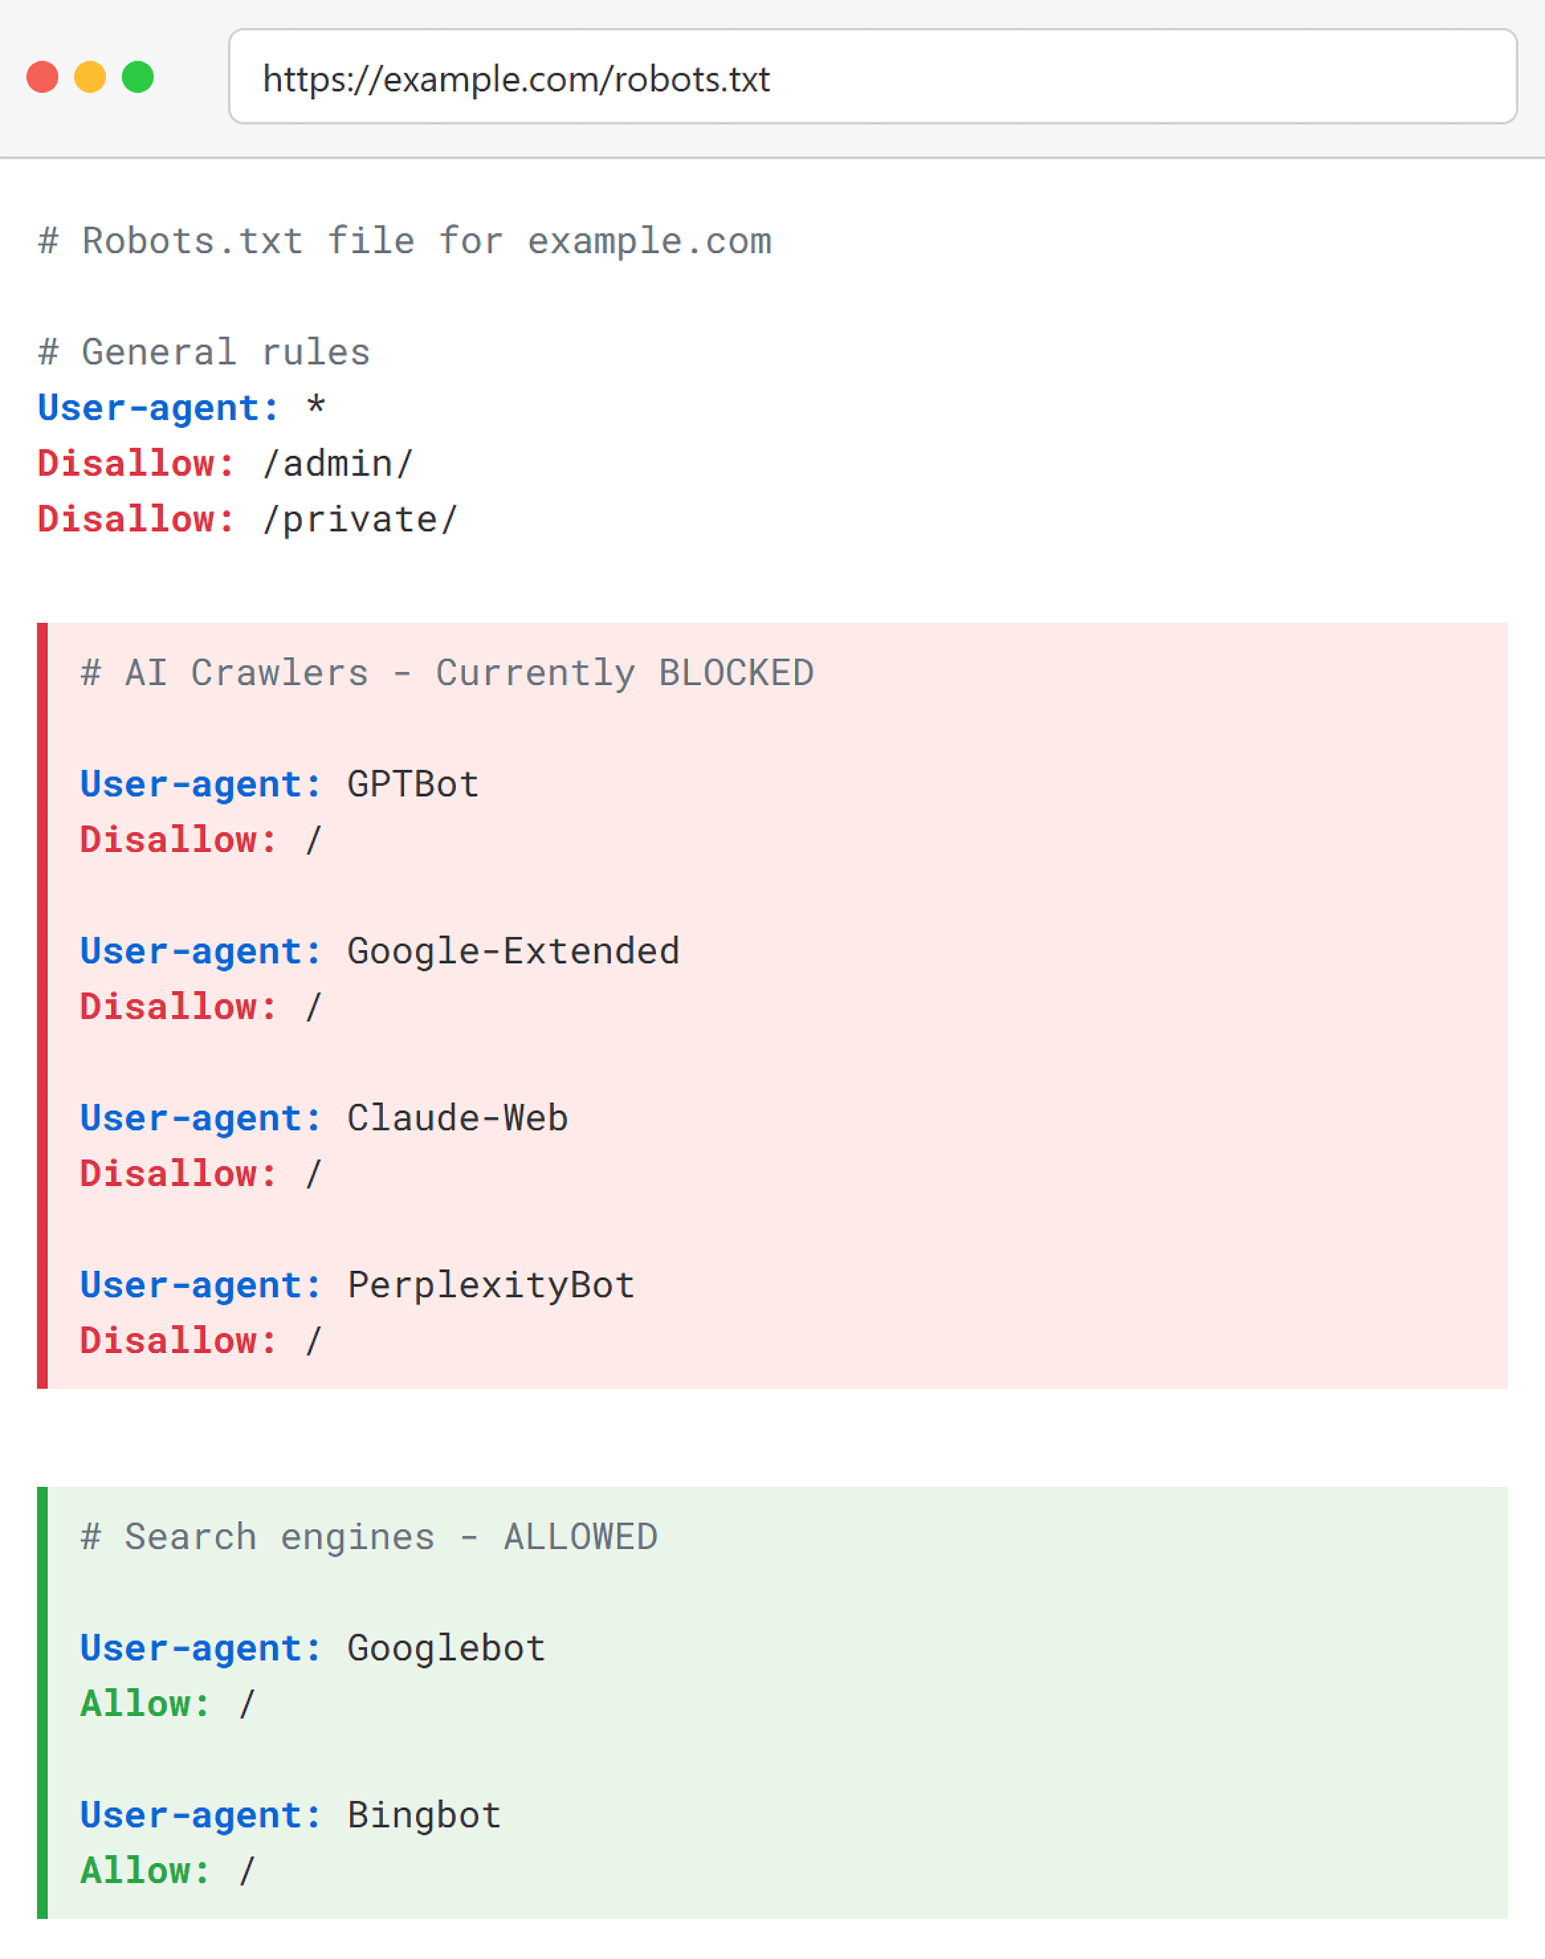The width and height of the screenshot is (1545, 1959).
Task: Click the "# General rules" comment line
Action: pyautogui.click(x=205, y=352)
